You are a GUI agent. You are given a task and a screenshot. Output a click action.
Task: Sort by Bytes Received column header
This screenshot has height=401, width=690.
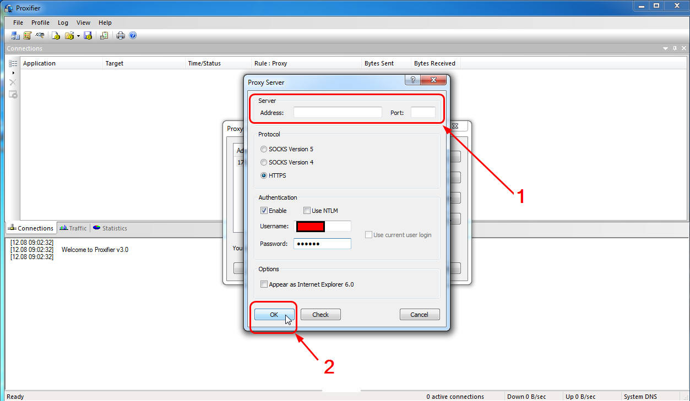[x=436, y=63]
